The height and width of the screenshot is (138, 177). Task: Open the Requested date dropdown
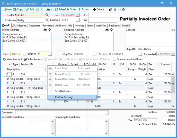pos(173,54)
